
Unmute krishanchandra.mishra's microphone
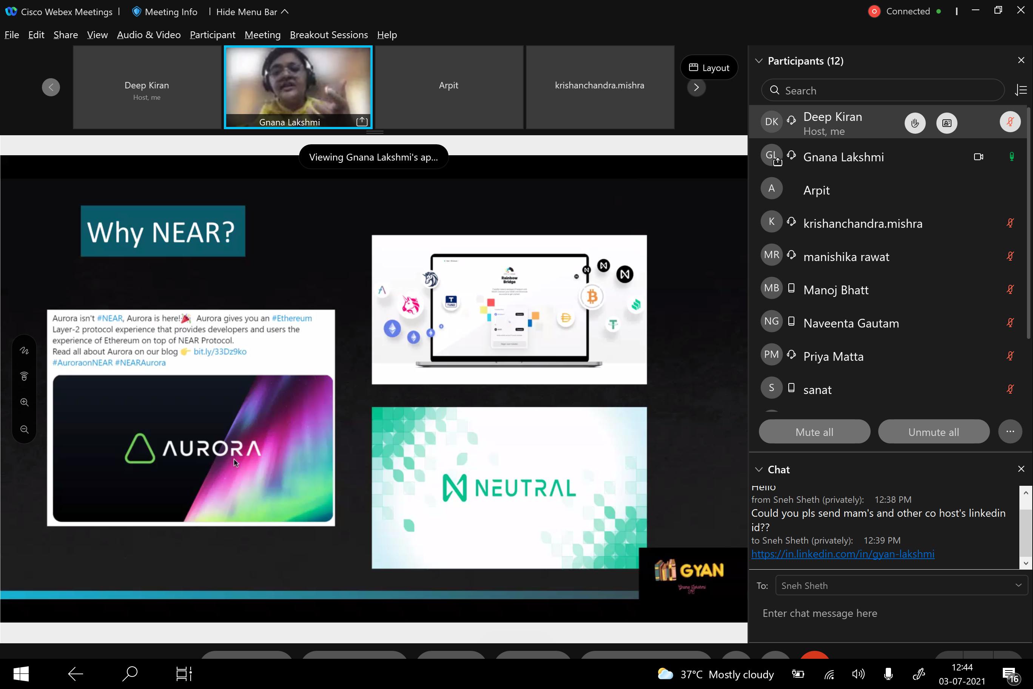coord(1010,223)
